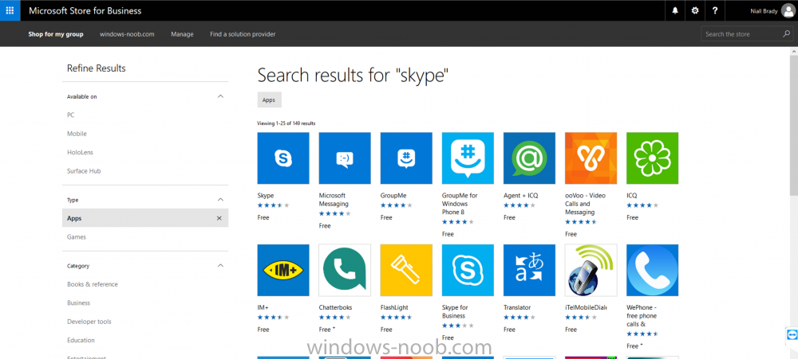The image size is (798, 359).
Task: Choose the Developer tools category
Action: [89, 322]
